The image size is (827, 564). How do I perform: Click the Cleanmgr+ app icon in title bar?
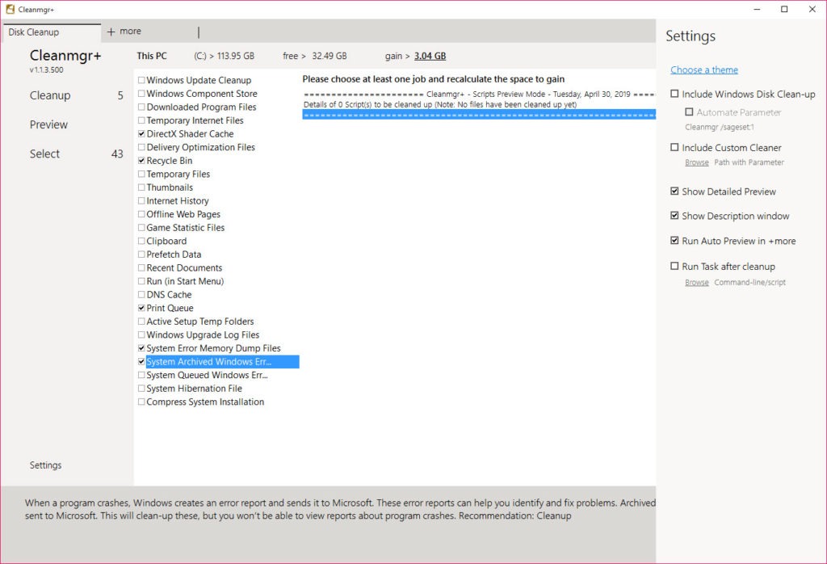10,10
